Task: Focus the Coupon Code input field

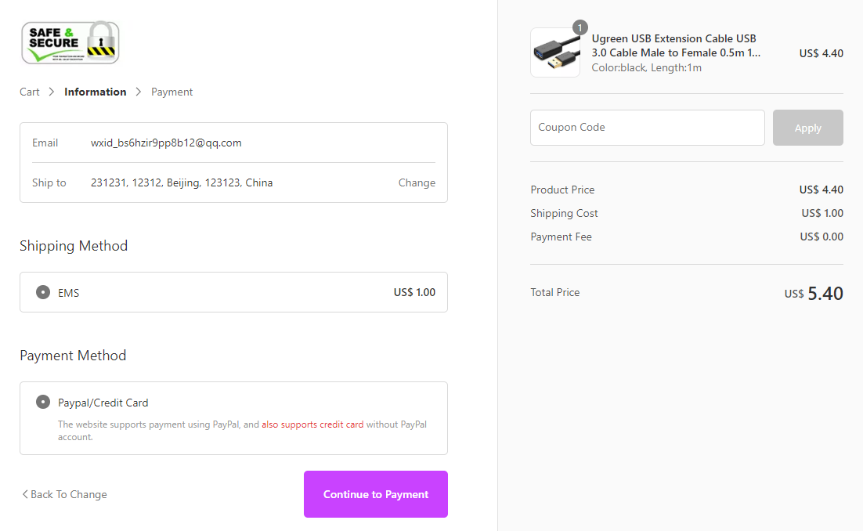Action: pyautogui.click(x=647, y=128)
